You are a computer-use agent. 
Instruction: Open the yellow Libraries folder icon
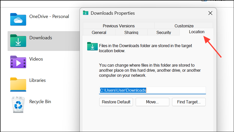[x=18, y=84]
